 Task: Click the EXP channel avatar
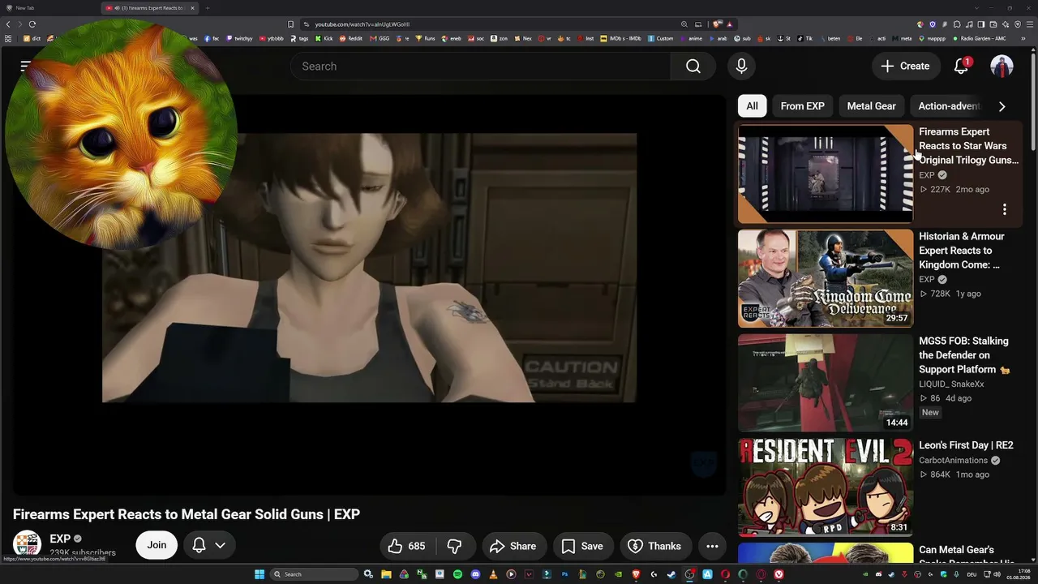(x=27, y=544)
